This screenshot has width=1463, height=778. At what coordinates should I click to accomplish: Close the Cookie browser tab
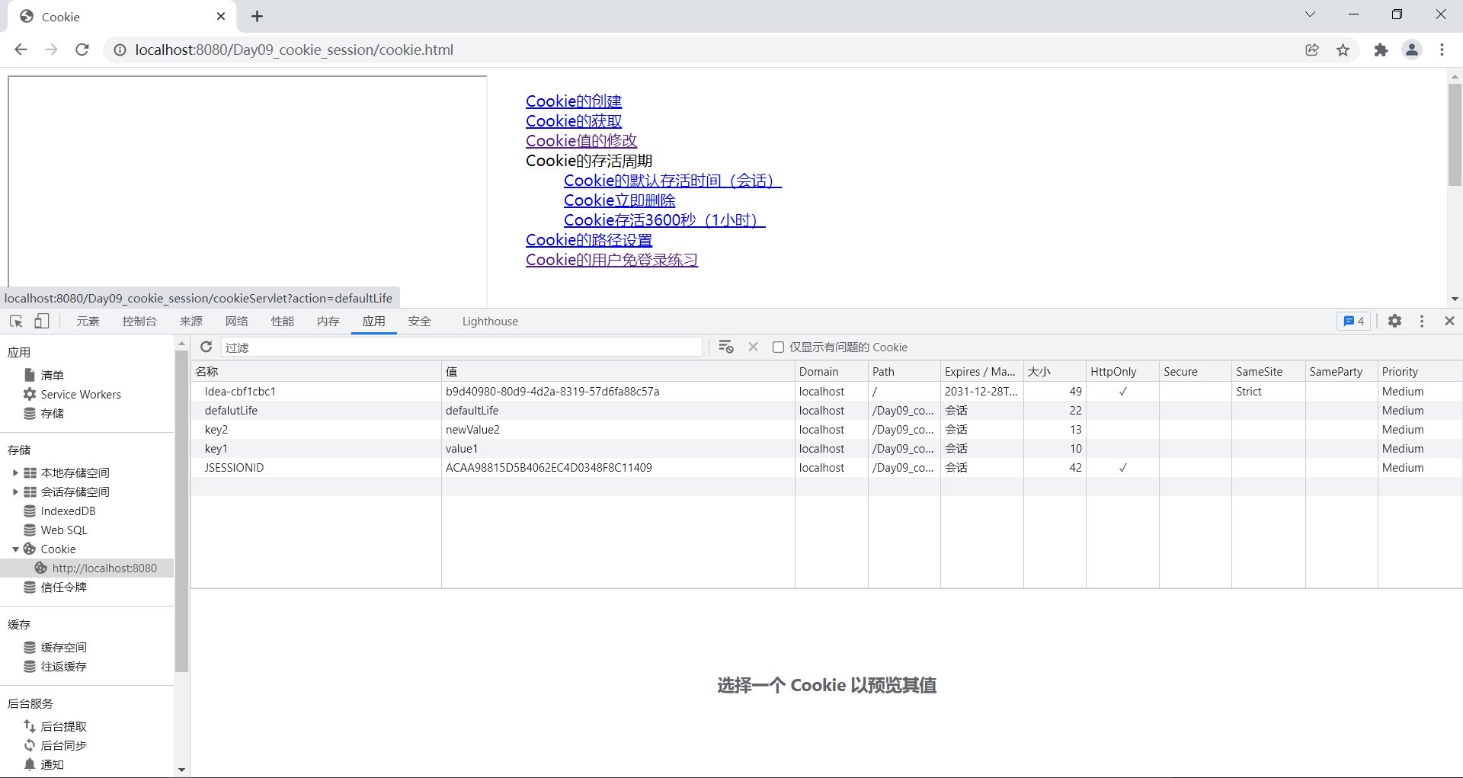[x=221, y=16]
